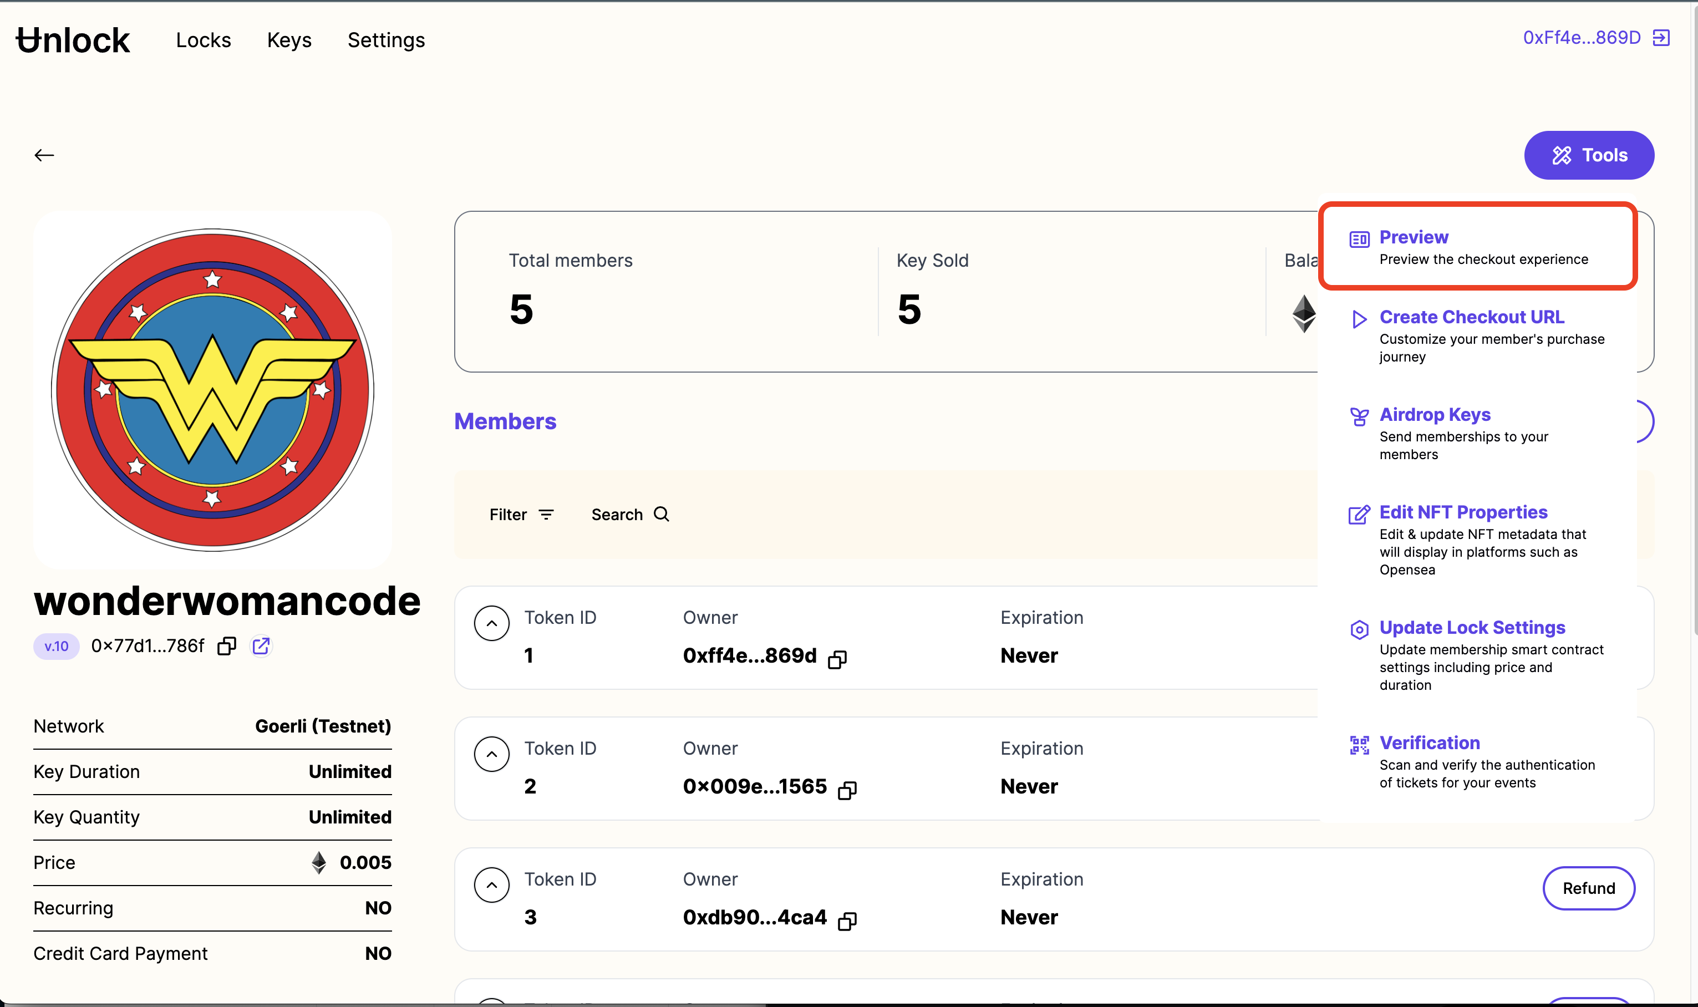This screenshot has width=1698, height=1007.
Task: Expand Token ID 1 member details
Action: (x=491, y=622)
